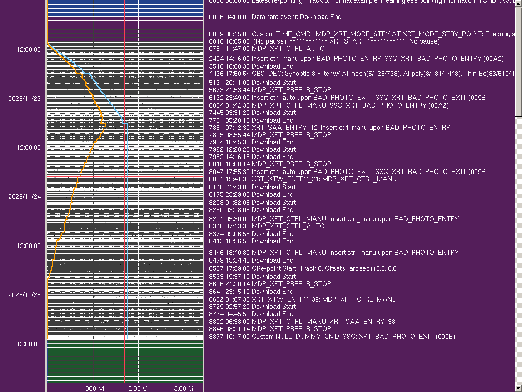Click the 2025/11/25 date label

coord(25,295)
